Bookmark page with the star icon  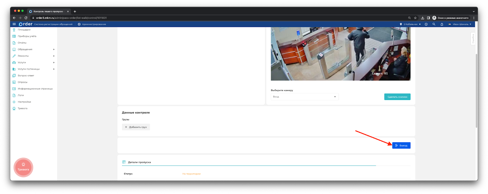click(x=415, y=18)
